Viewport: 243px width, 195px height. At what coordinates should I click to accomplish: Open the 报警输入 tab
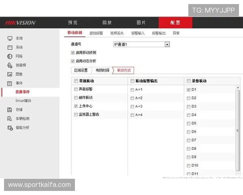point(138,33)
